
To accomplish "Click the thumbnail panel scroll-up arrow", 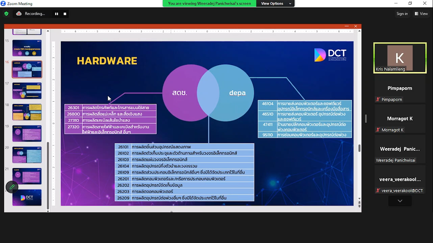I will (x=48, y=31).
